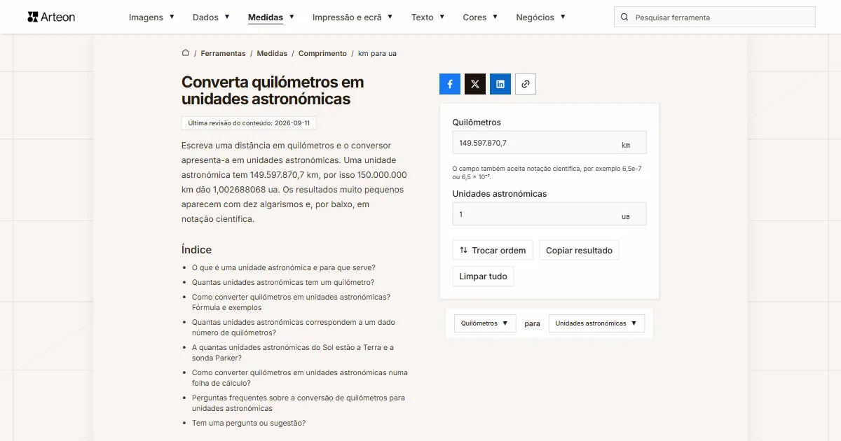Expand the Dados menu
Image resolution: width=841 pixels, height=441 pixels.
pos(211,17)
